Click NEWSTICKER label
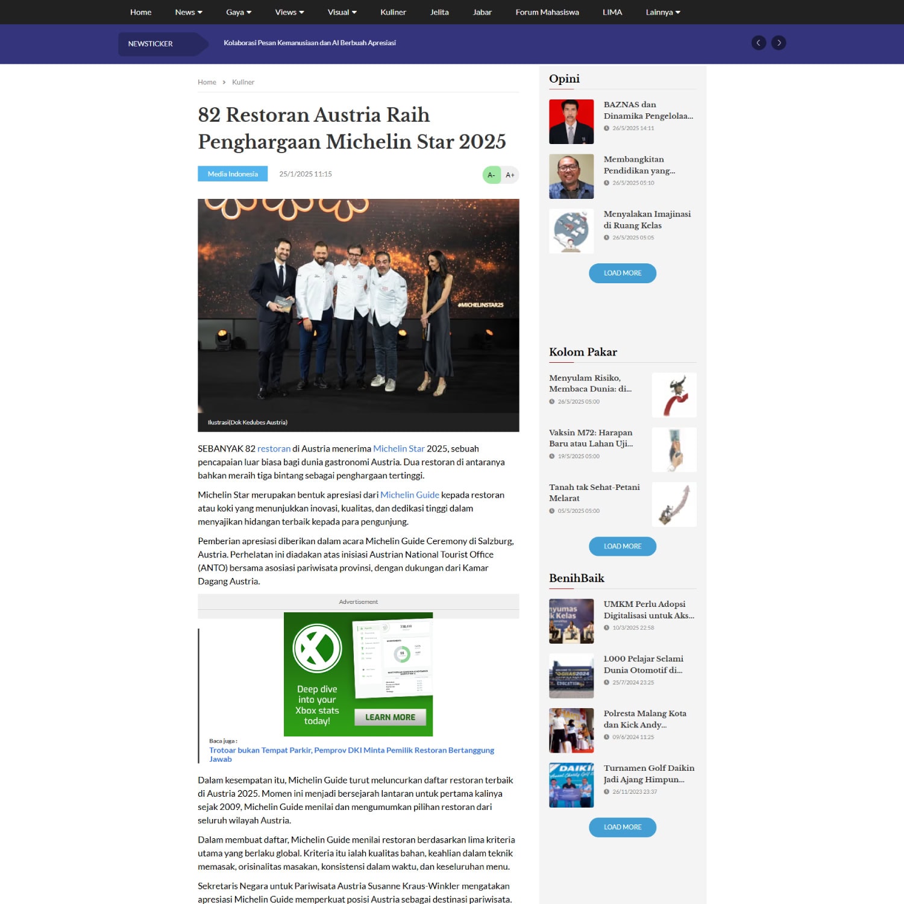This screenshot has height=904, width=904. tap(151, 43)
